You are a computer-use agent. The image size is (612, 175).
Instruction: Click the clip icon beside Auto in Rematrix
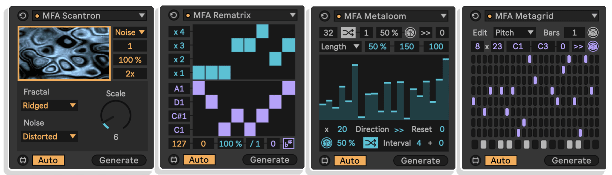174,159
